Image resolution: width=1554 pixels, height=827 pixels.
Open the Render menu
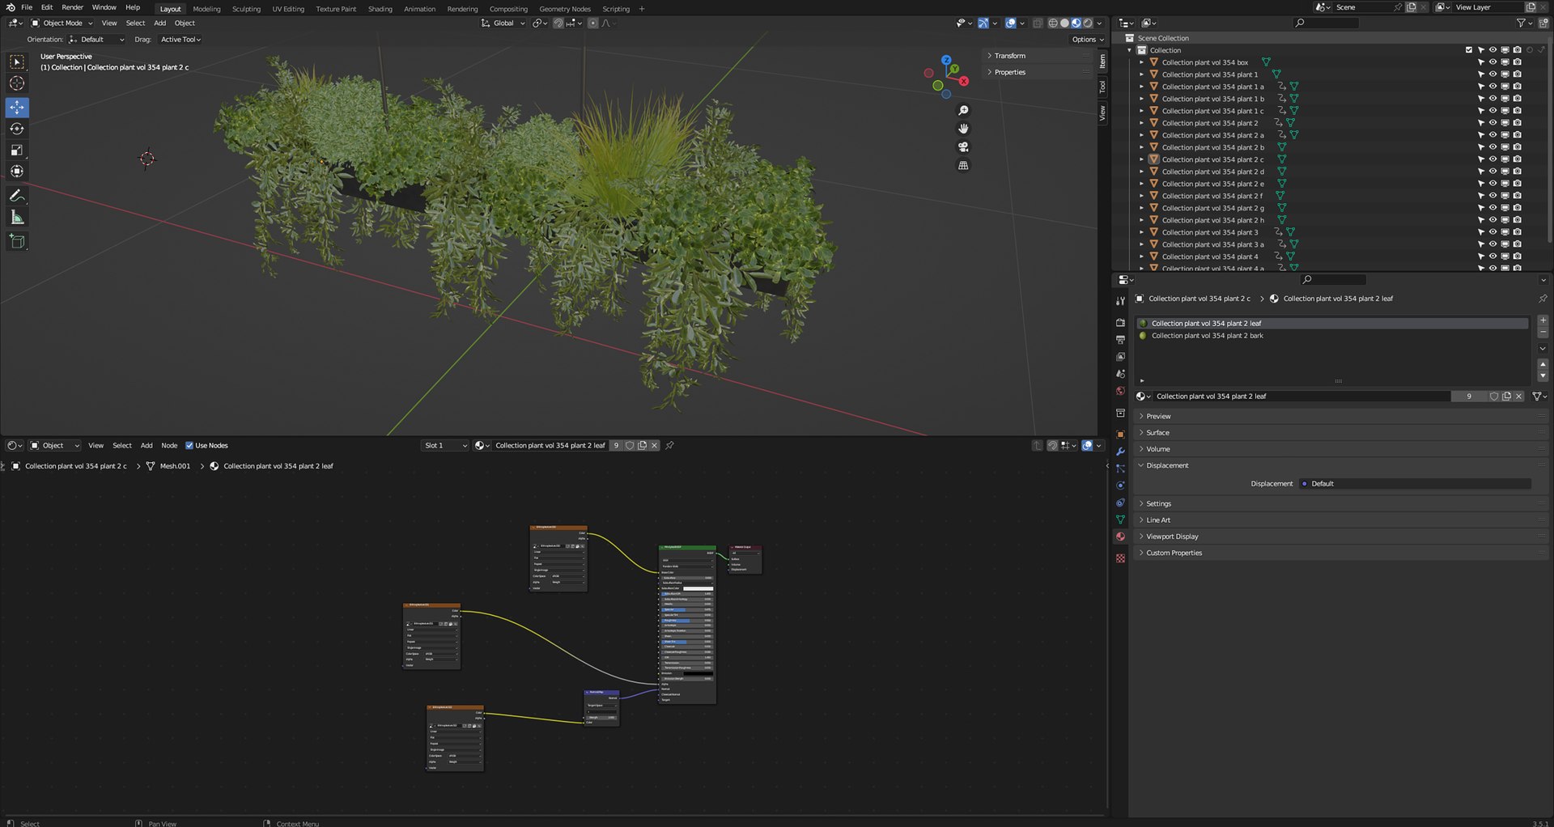[x=72, y=7]
